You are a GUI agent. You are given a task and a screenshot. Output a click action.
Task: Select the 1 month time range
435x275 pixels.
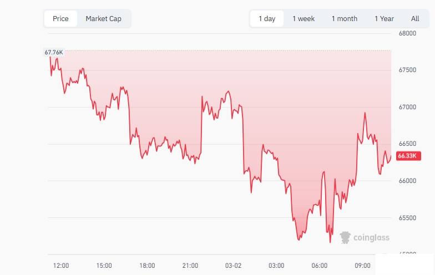pos(345,19)
